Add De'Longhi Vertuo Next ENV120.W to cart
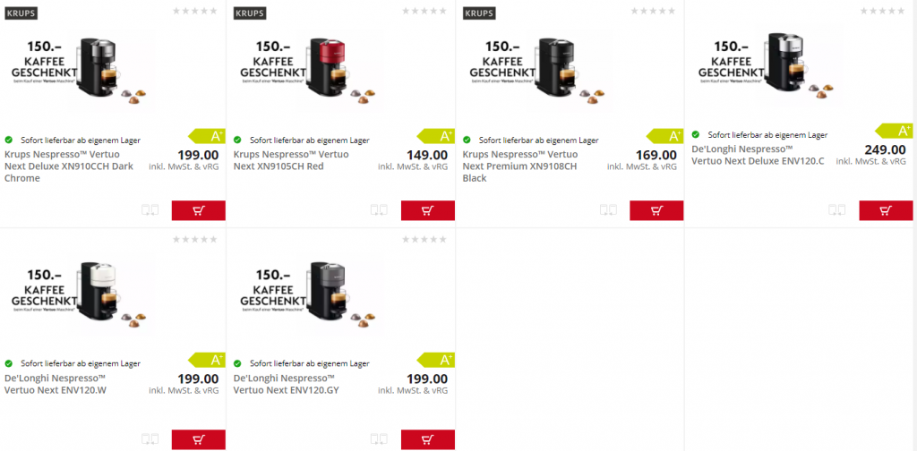Viewport: 917px width, 451px height. [198, 439]
